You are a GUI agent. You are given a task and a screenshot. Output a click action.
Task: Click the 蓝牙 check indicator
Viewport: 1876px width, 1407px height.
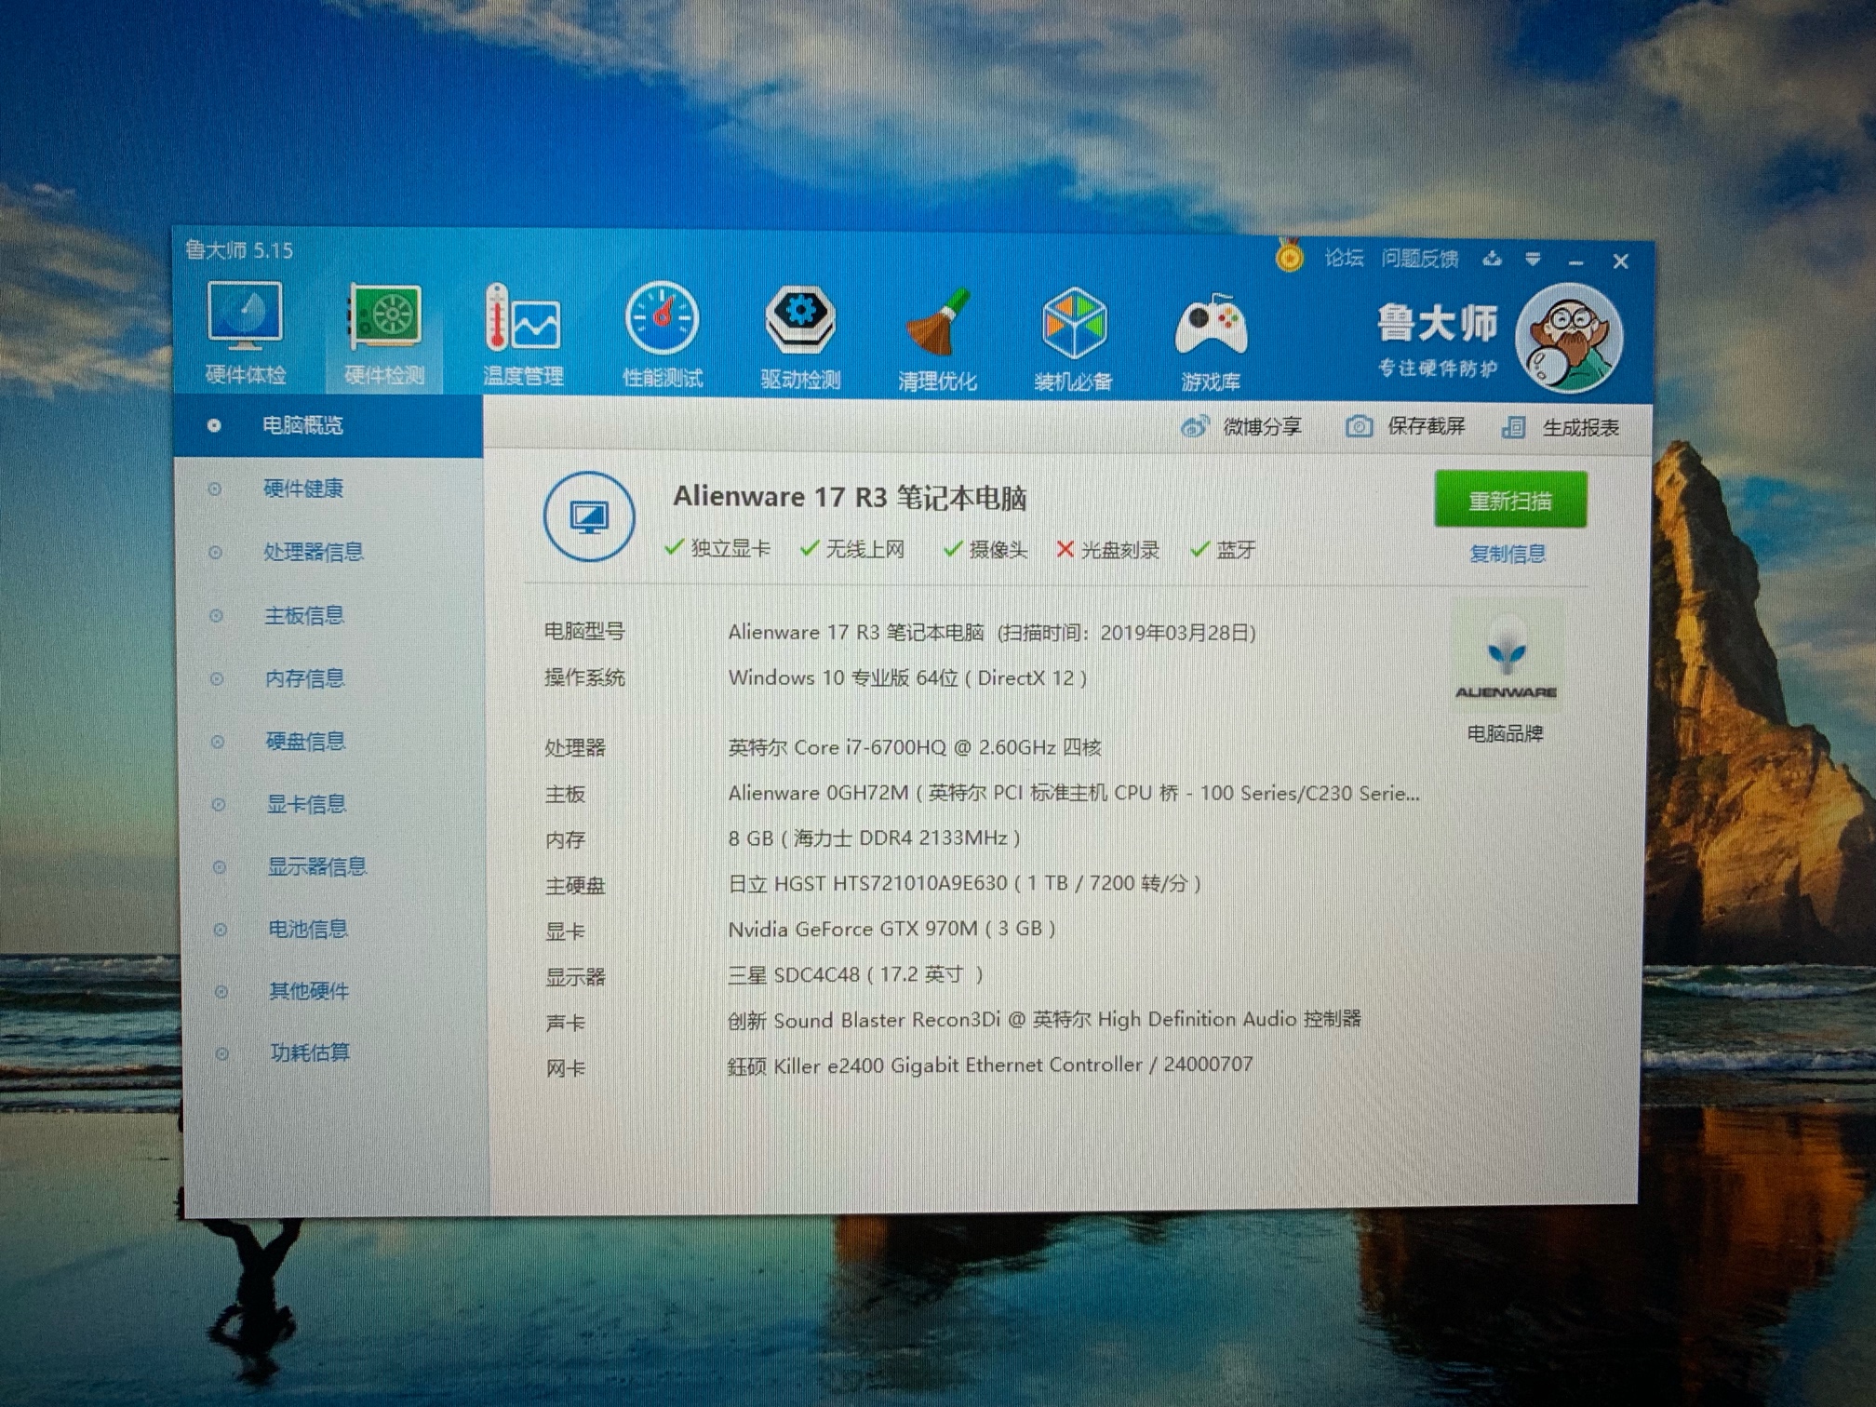click(x=1223, y=550)
